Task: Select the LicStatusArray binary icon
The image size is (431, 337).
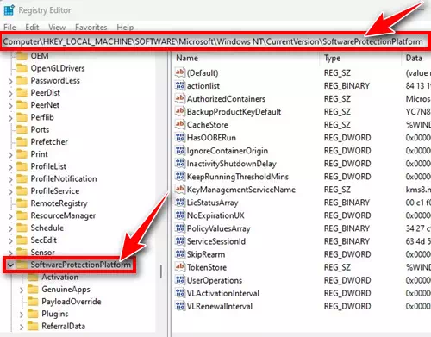Action: click(x=180, y=202)
